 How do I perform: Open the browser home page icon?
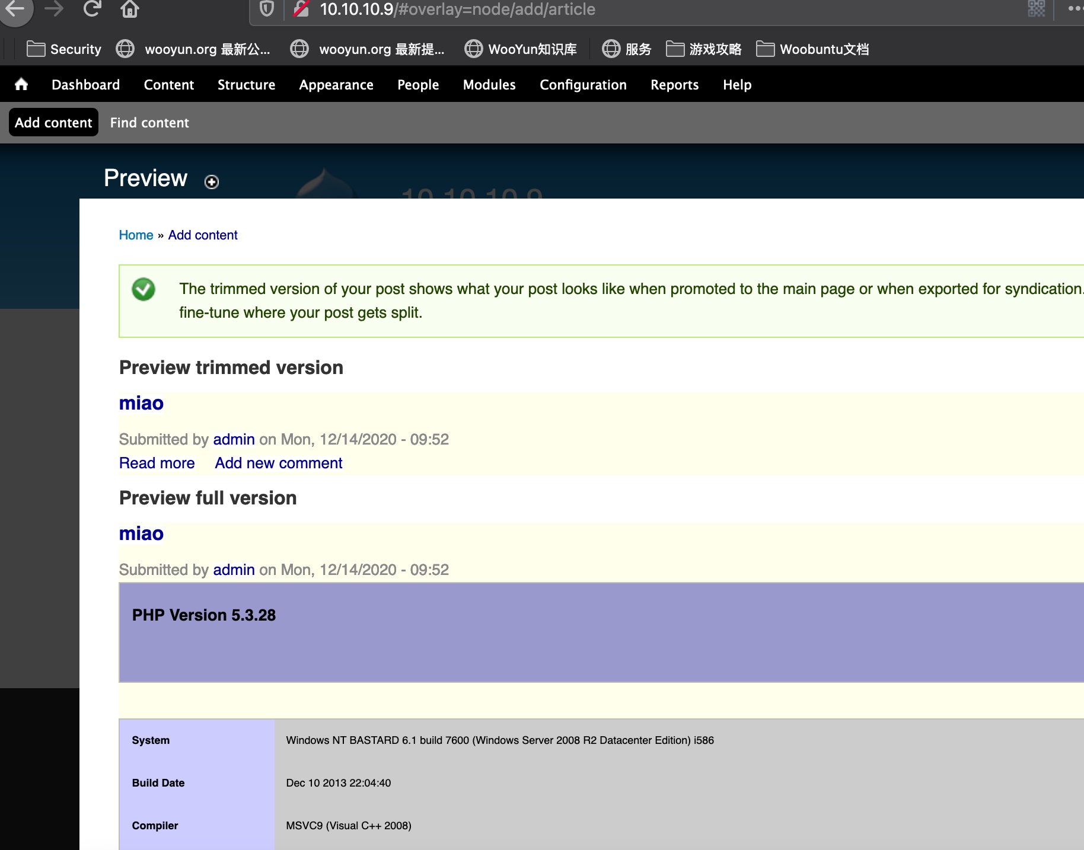(129, 9)
